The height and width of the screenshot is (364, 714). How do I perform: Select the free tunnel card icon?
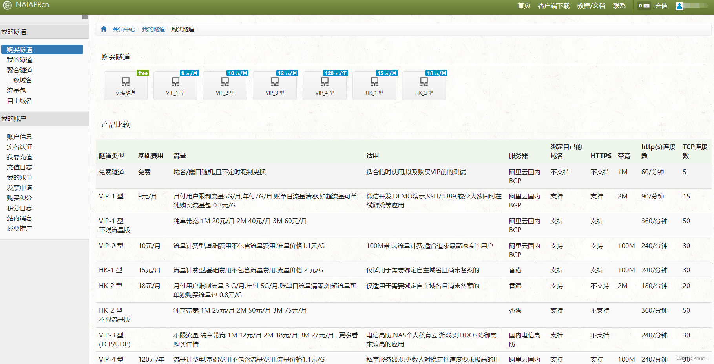point(126,81)
